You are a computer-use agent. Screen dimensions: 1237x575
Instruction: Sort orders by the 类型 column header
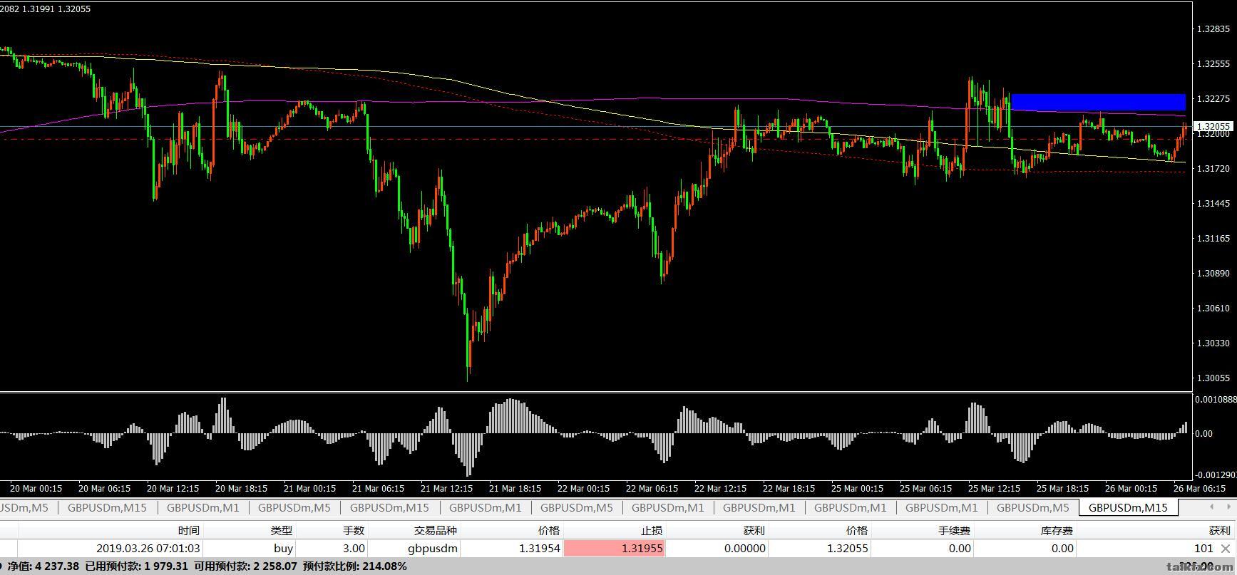pos(281,530)
